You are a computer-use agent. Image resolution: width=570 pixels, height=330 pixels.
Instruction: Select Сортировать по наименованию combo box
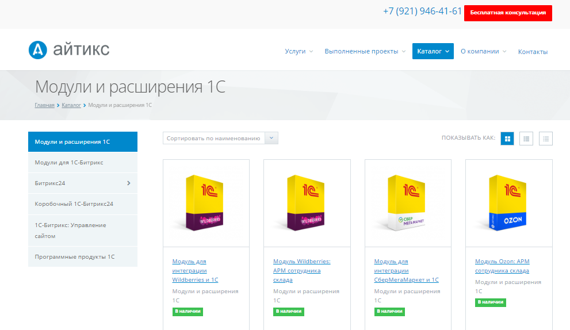220,138
